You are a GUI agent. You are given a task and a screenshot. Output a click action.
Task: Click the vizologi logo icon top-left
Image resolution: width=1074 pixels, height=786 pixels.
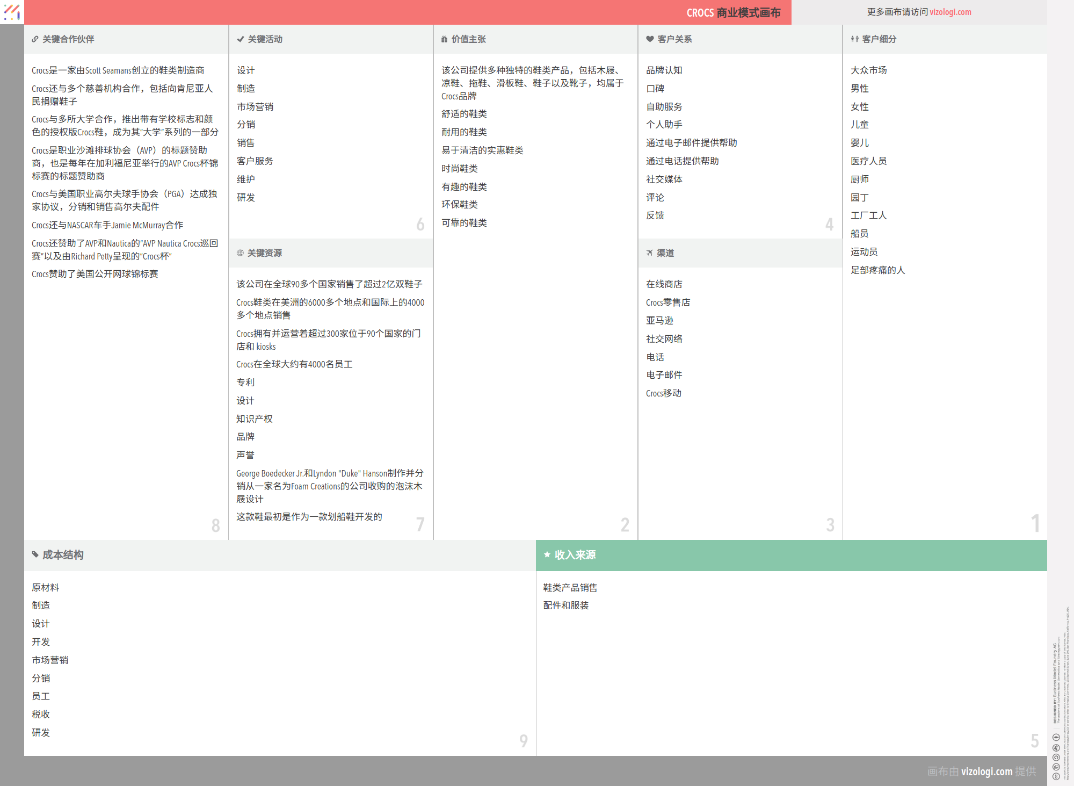click(x=12, y=12)
